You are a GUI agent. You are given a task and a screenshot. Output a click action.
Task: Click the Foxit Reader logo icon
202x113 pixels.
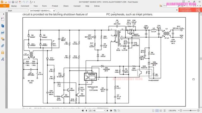coord(2,2)
